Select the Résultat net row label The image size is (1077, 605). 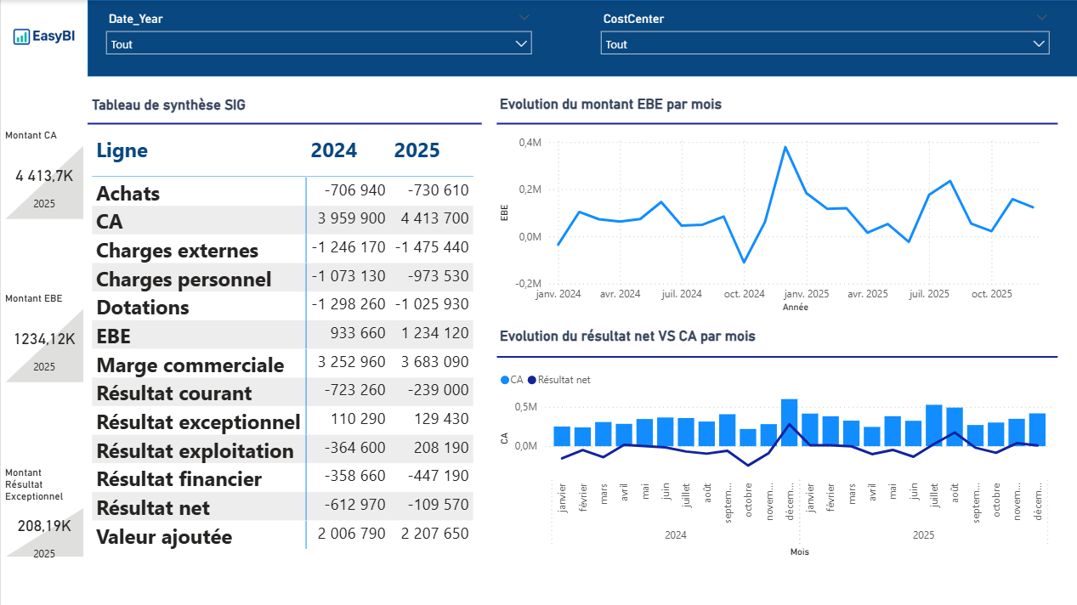[152, 507]
